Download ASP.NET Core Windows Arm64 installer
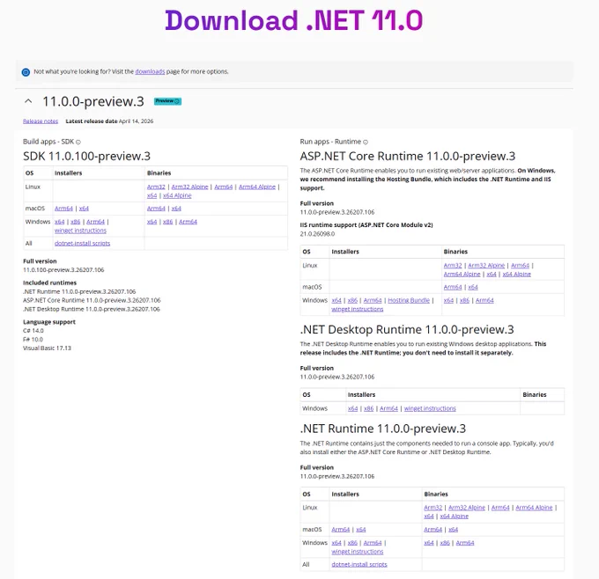The height and width of the screenshot is (579, 599). click(373, 300)
